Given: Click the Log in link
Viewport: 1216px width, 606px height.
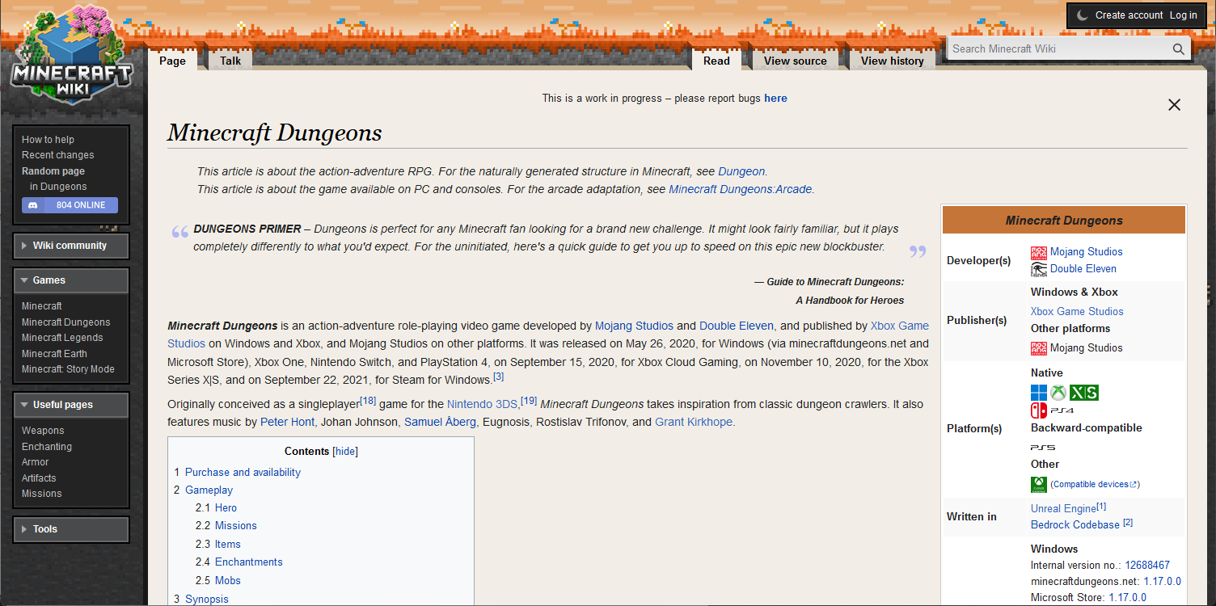Looking at the screenshot, I should [x=1183, y=15].
